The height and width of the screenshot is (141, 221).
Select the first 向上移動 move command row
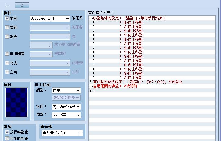pyautogui.click(x=152, y=22)
